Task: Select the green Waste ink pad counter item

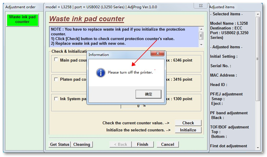Action: (x=22, y=20)
